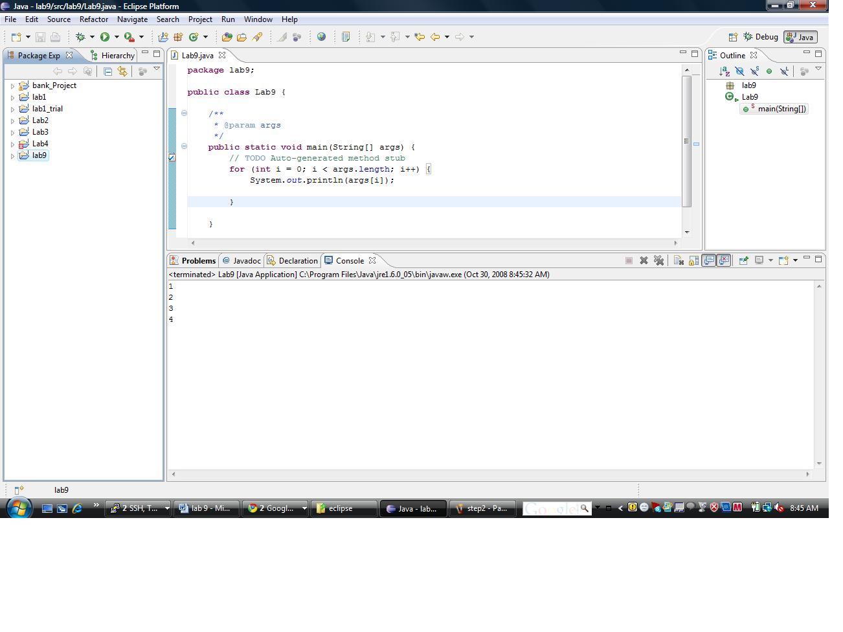The width and height of the screenshot is (843, 632).
Task: Click Remove All Terminated Launches in Console
Action: pos(659,260)
